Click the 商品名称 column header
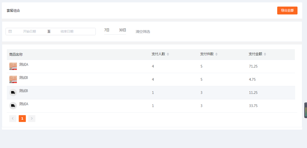This screenshot has height=148, width=307. [16, 54]
